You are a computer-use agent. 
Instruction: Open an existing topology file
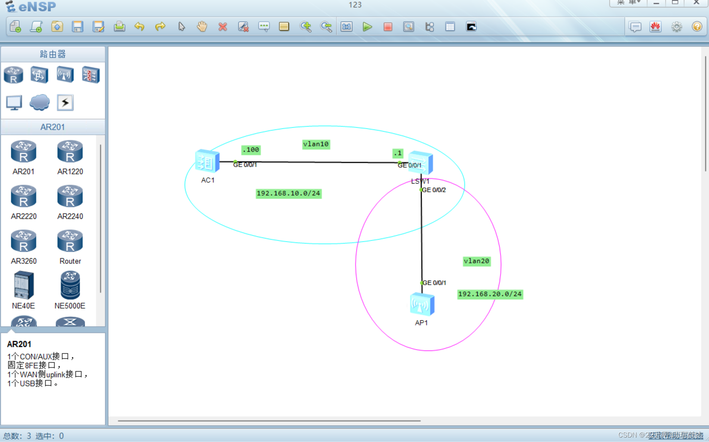click(x=57, y=27)
